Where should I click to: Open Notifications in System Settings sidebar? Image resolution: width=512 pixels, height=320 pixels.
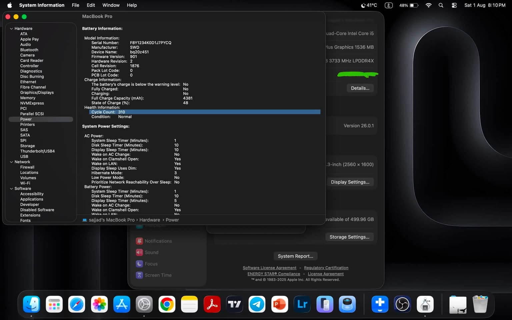[x=158, y=241]
